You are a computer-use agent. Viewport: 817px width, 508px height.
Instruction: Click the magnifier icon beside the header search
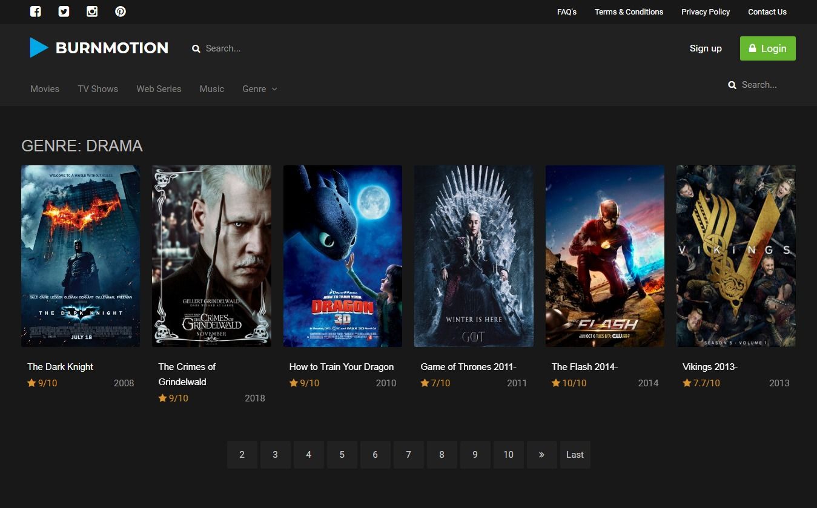[196, 49]
